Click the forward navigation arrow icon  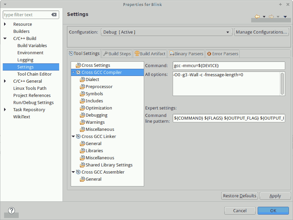click(271, 17)
